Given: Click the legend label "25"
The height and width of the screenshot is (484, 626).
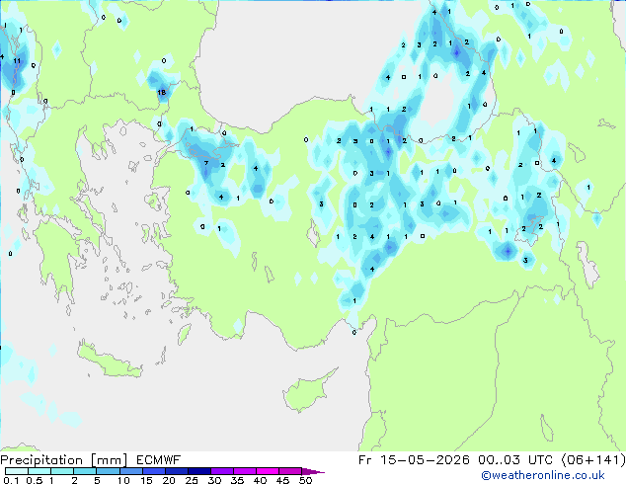Looking at the screenshot, I should tap(192, 480).
